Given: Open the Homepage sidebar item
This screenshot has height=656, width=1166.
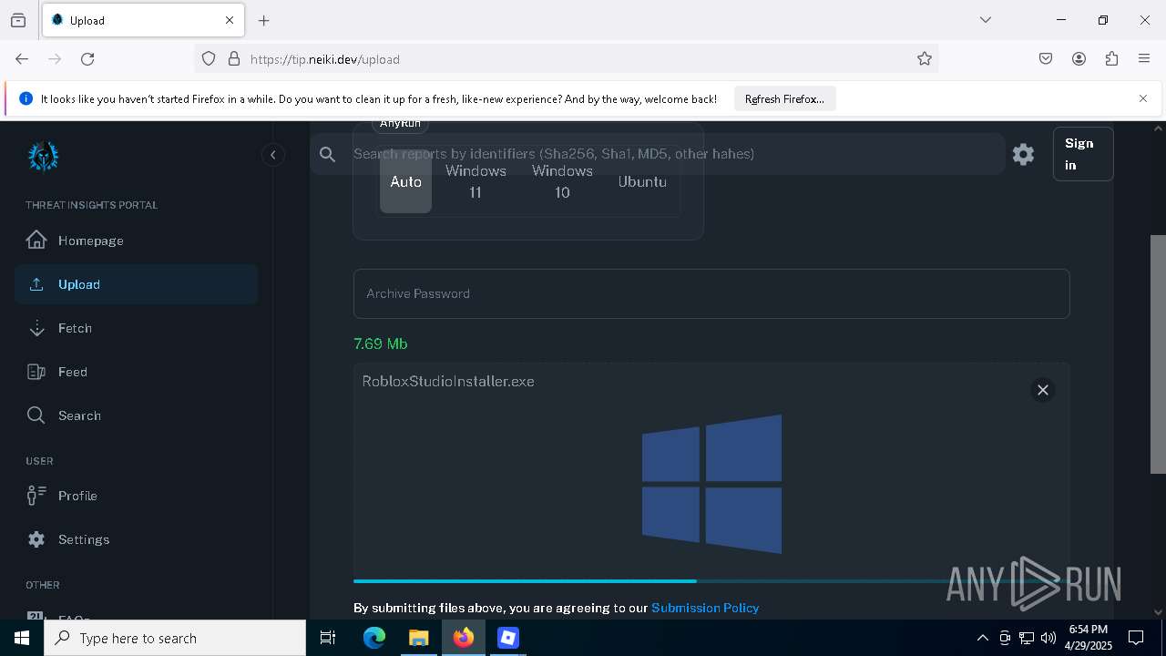Looking at the screenshot, I should click(136, 241).
